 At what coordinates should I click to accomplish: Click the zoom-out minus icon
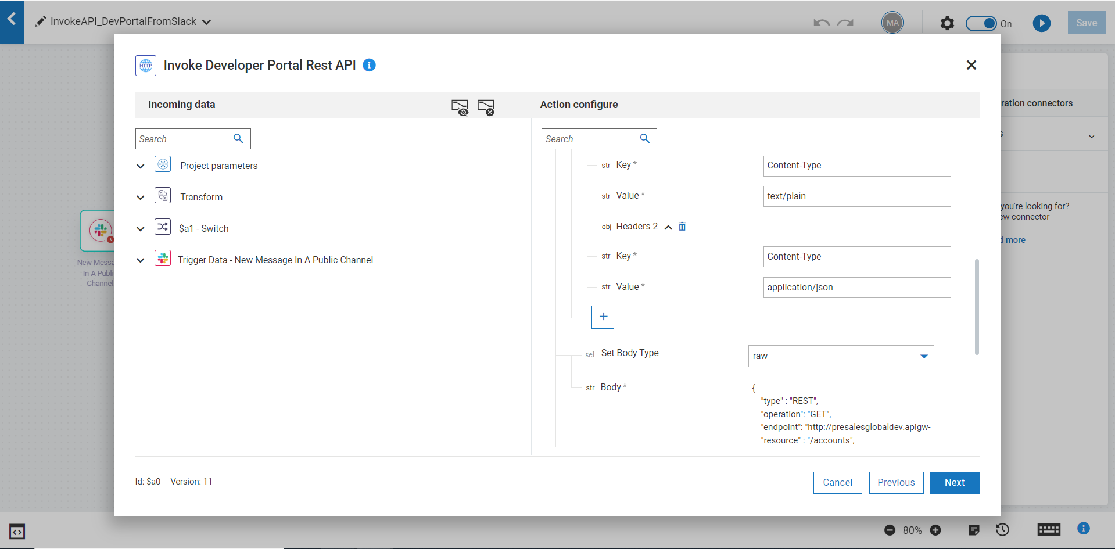tap(890, 530)
